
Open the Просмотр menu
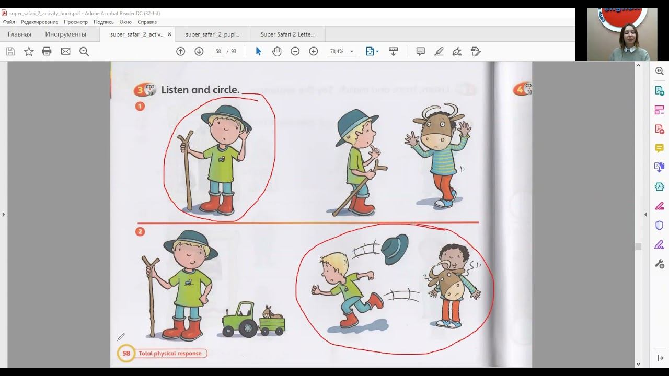pos(76,22)
